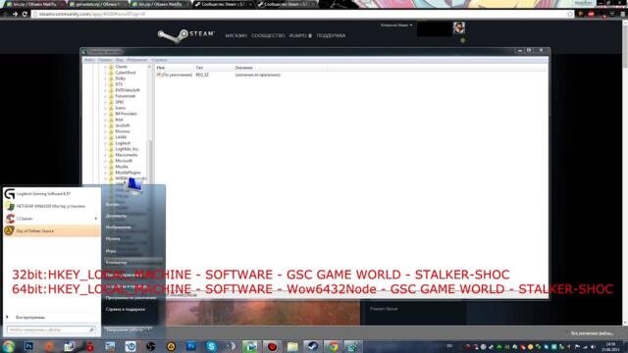Open the Help (Справка) menu
The image size is (628, 353).
pos(159,60)
